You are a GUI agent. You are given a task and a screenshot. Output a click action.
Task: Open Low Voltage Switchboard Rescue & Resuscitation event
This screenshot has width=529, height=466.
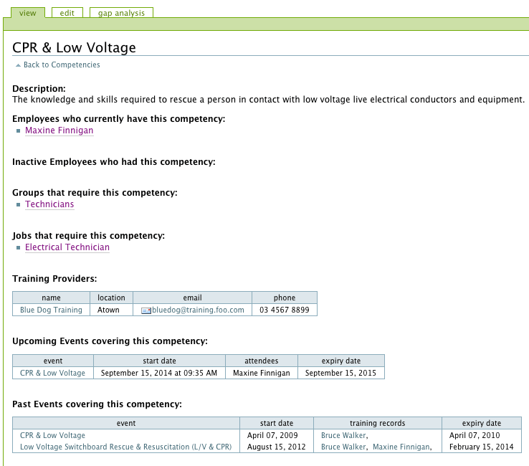coord(126,447)
